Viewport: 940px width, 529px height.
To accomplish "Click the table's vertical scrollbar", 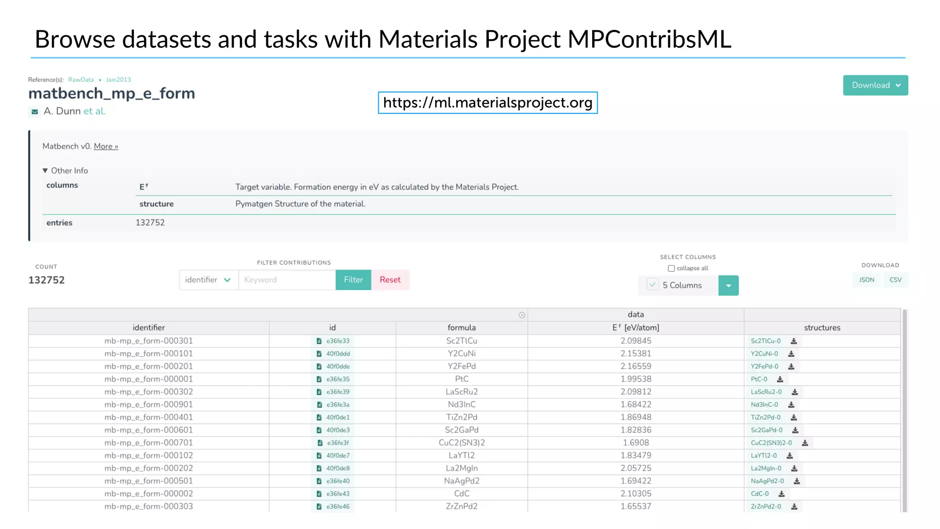I will pos(905,410).
